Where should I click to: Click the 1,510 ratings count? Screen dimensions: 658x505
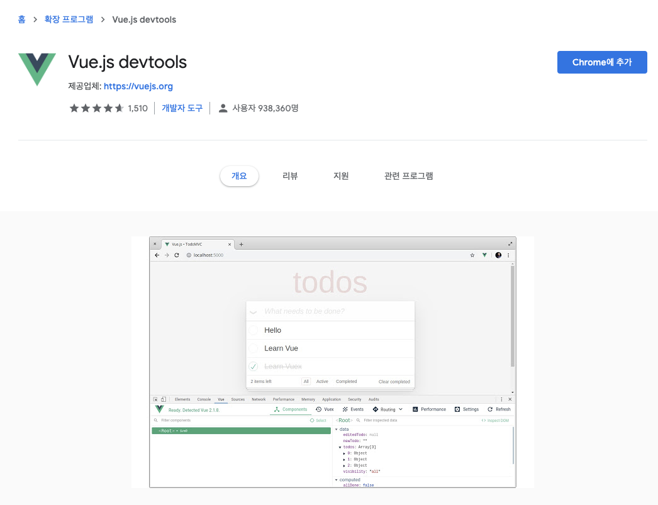[x=138, y=108]
